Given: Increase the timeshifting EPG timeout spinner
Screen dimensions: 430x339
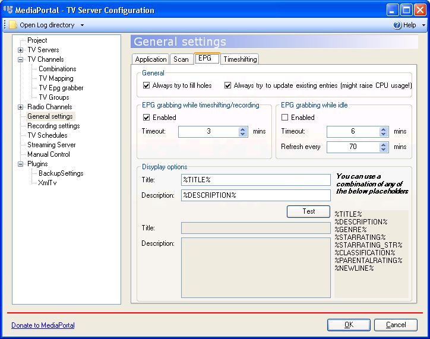Looking at the screenshot, I should click(x=243, y=129).
